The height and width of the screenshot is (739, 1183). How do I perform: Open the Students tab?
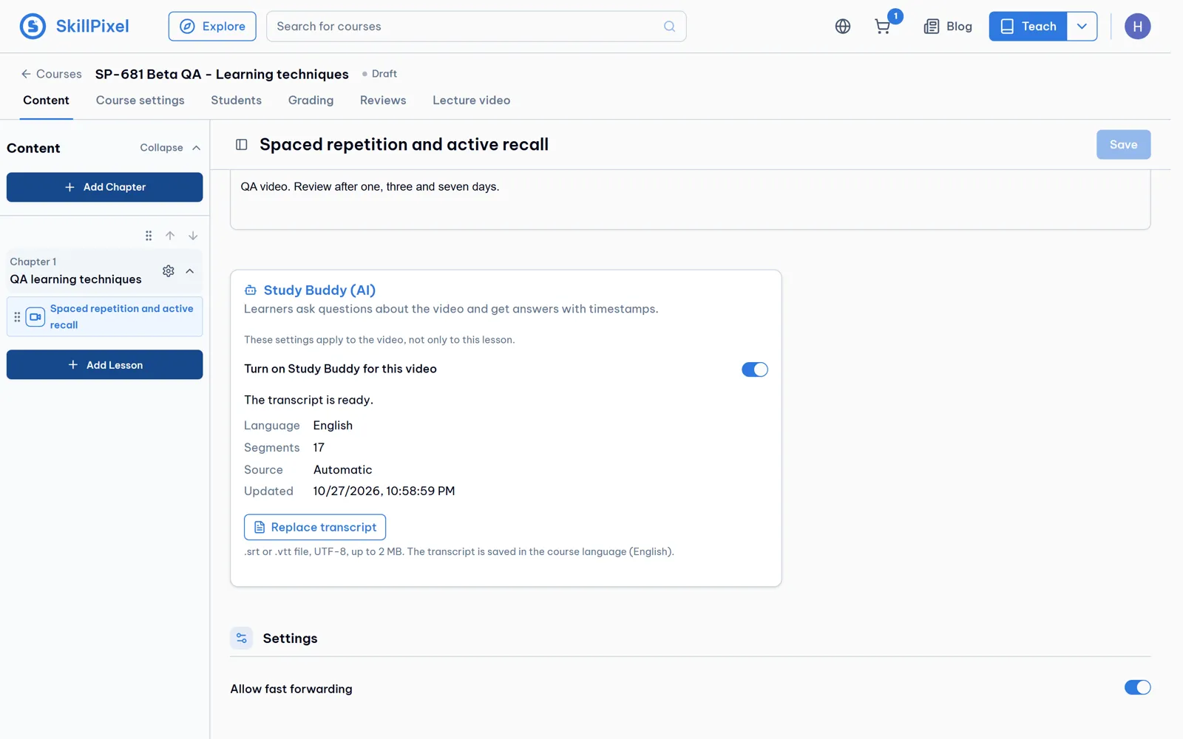237,101
